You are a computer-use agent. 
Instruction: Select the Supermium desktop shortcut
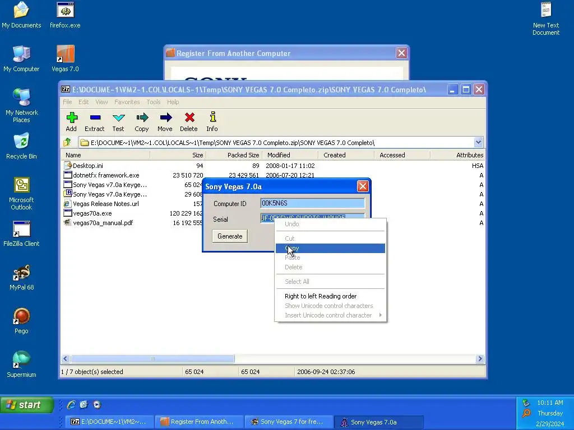coord(21,364)
